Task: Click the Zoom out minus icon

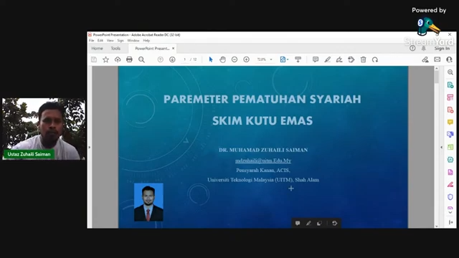Action: [235, 59]
